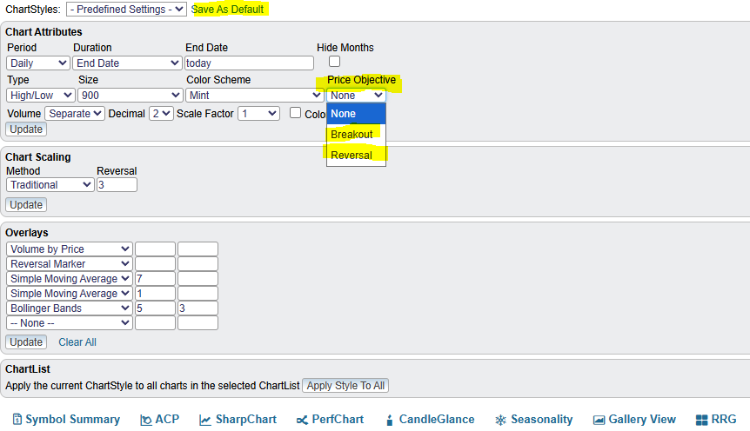Open the Gallery View link
The width and height of the screenshot is (750, 431).
click(642, 420)
